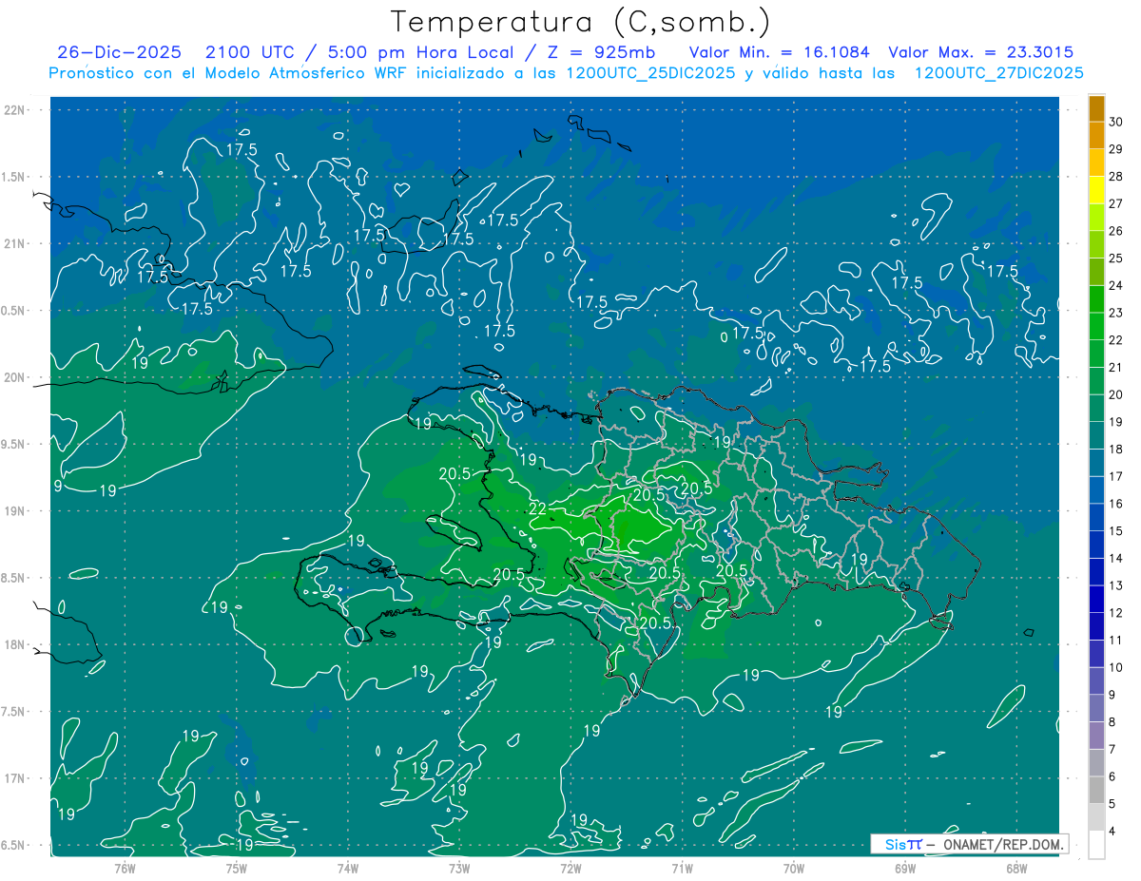Image resolution: width=1141 pixels, height=881 pixels.
Task: Click colorbar scale value "4"
Action: [x=1113, y=832]
